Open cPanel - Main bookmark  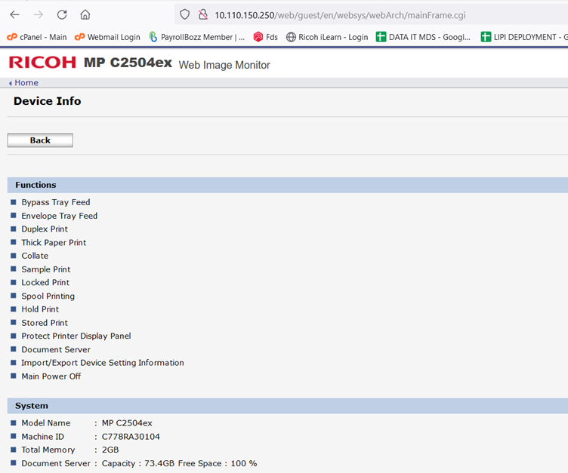point(37,37)
